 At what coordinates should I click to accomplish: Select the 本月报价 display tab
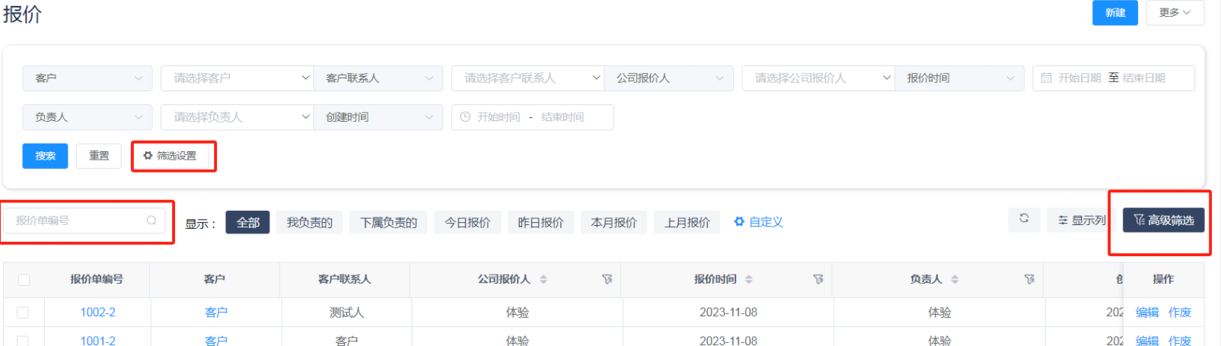pyautogui.click(x=614, y=222)
